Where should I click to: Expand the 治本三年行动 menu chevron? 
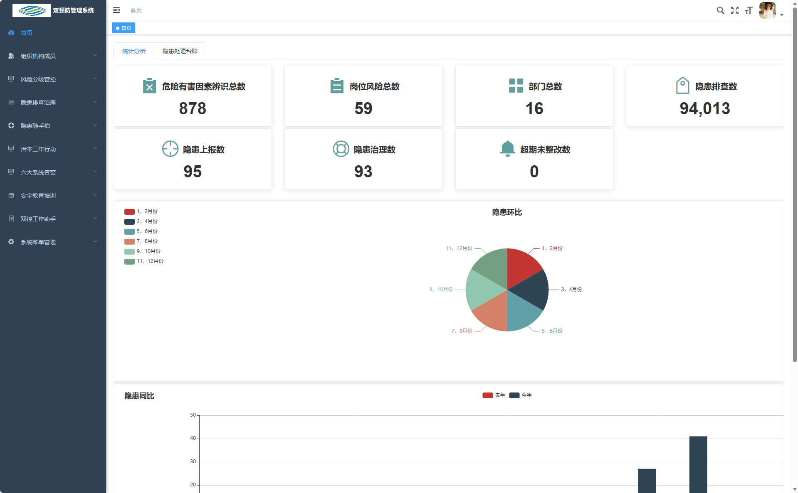95,148
